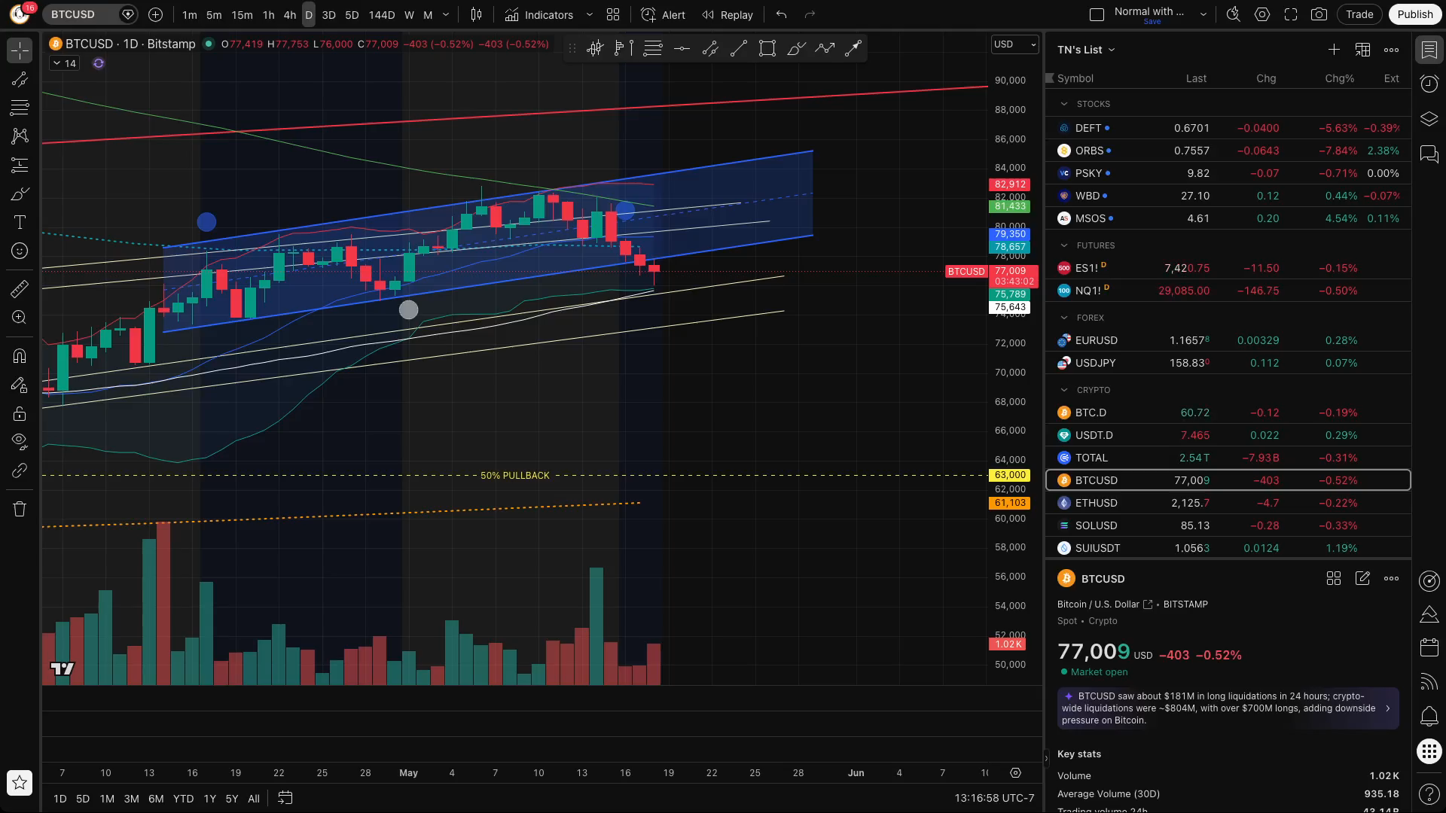Screen dimensions: 1446x813
Task: Expand the more timeframes dropdown arrow
Action: coord(446,14)
